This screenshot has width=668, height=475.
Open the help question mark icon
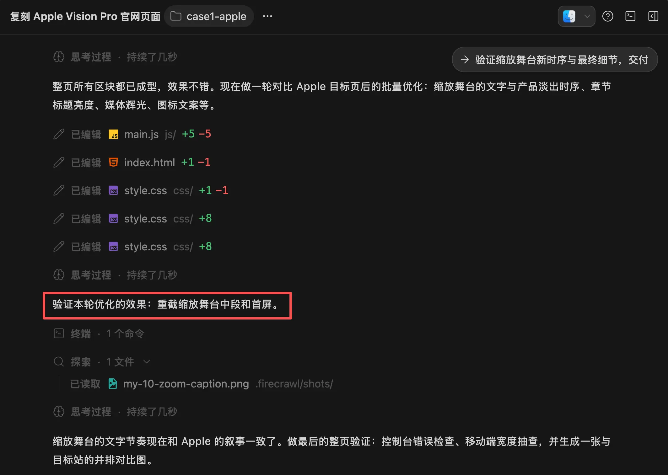[x=608, y=16]
